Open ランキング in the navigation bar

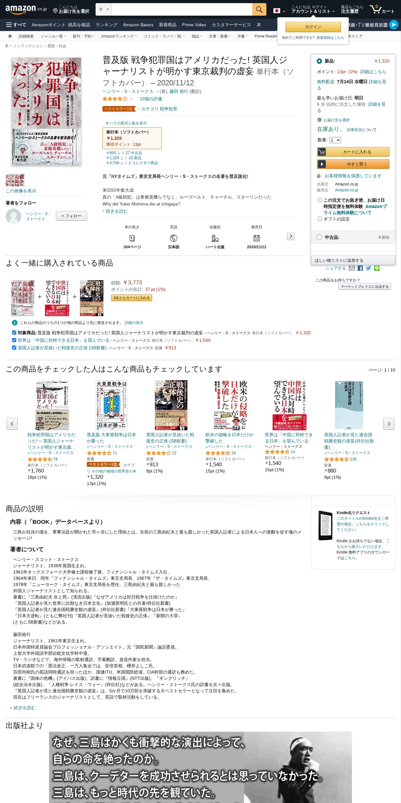pos(106,25)
